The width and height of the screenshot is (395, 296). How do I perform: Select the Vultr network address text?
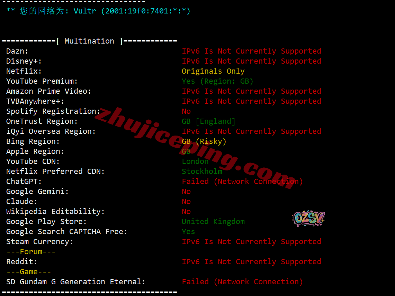132,11
